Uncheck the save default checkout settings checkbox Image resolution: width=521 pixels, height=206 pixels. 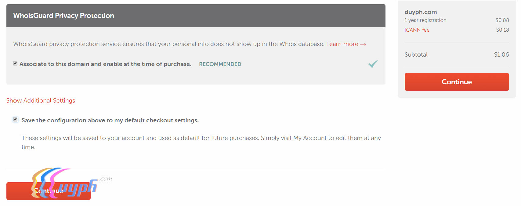15,120
